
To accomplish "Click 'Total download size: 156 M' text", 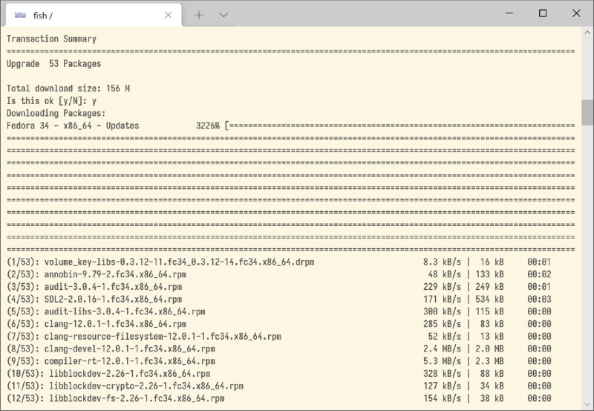I will (68, 88).
